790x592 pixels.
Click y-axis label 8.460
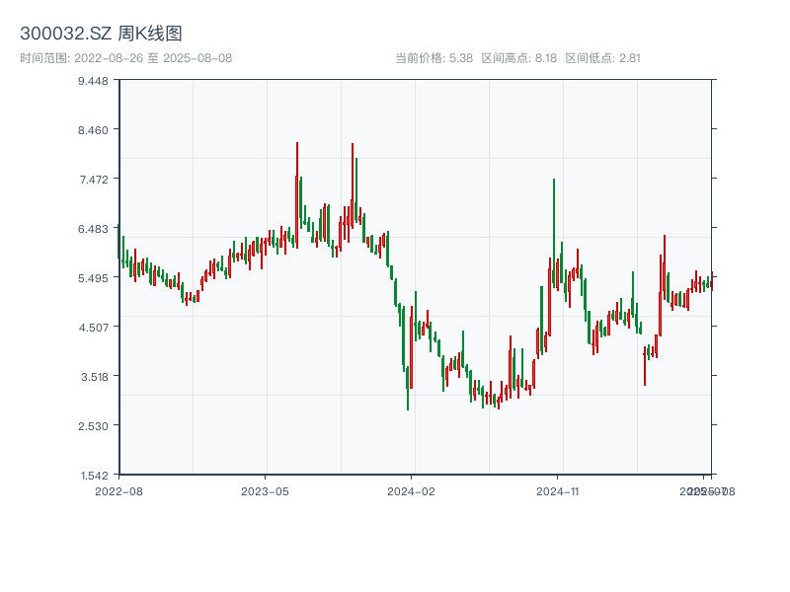pyautogui.click(x=93, y=130)
